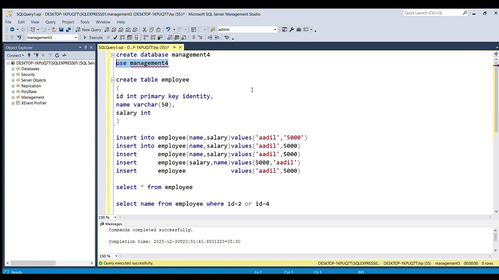Click the Open File folder icon
Viewport: 499px width, 280px height.
pyautogui.click(x=54, y=30)
